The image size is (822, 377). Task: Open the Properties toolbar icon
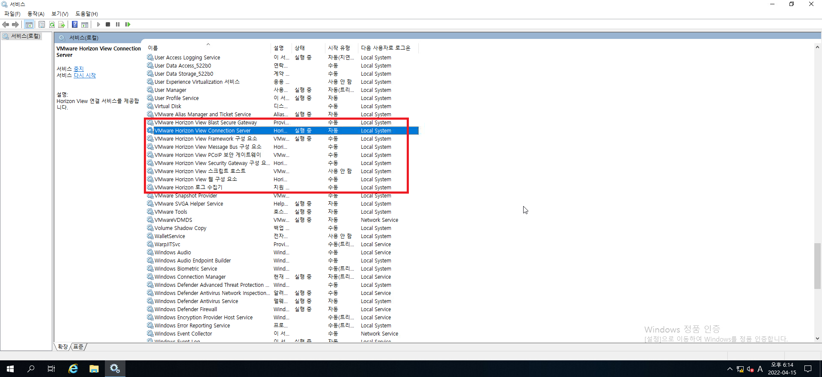[x=42, y=24]
